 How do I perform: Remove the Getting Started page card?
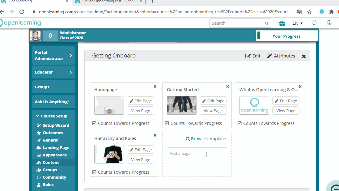(228, 87)
